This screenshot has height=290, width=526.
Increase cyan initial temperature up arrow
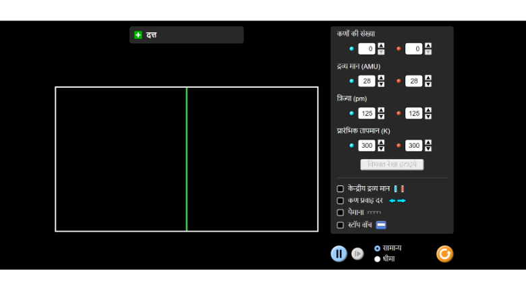pos(381,143)
